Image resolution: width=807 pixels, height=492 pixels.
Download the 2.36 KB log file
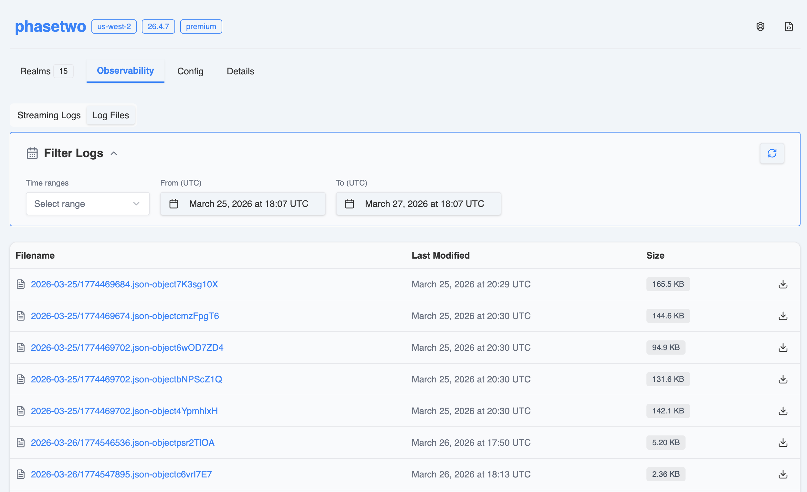click(783, 474)
